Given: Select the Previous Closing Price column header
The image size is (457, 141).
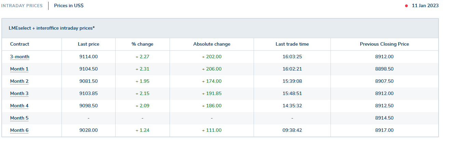Looking at the screenshot, I should (384, 44).
